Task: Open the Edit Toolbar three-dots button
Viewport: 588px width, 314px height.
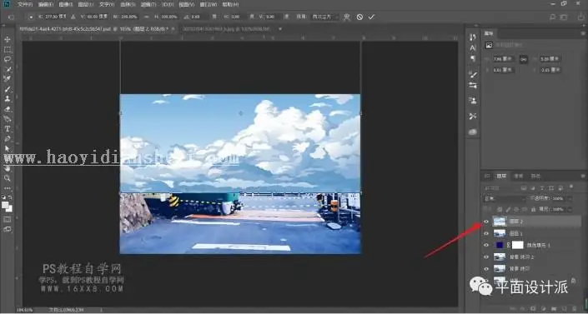Action: [8, 188]
